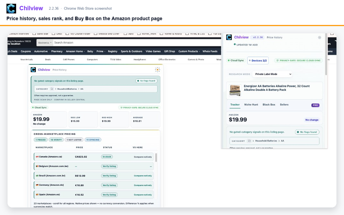Image resolution: width=344 pixels, height=215 pixels.
Task: Open Video Games in the Amazon nav bar
Action: click(153, 51)
